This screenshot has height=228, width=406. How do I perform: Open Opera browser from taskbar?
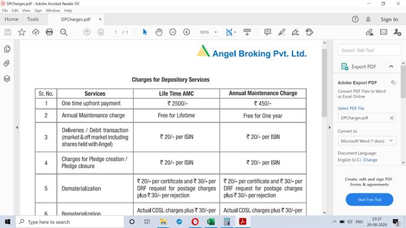click(x=195, y=222)
